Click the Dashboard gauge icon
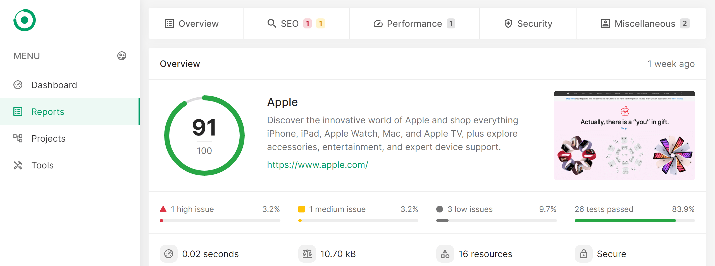 tap(18, 85)
